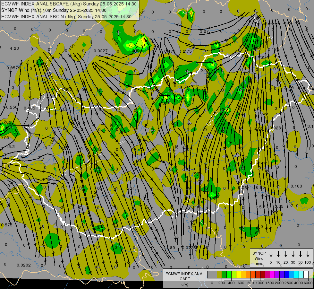
Task: Click the 15.6 value on the map
Action: tap(261, 207)
